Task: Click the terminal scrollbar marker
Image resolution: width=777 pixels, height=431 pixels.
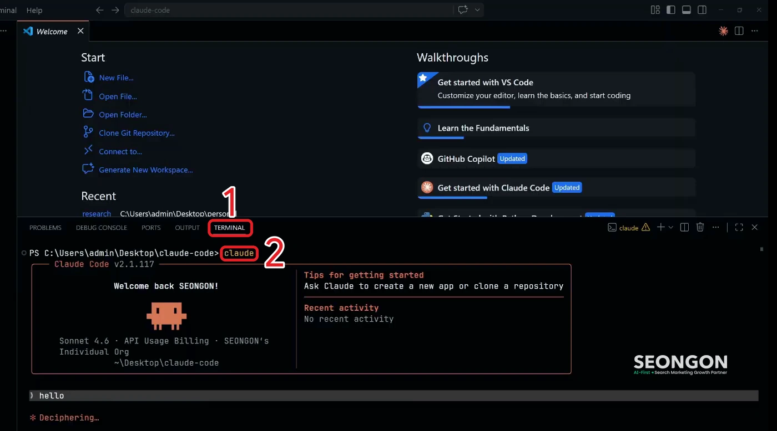Action: pos(761,249)
